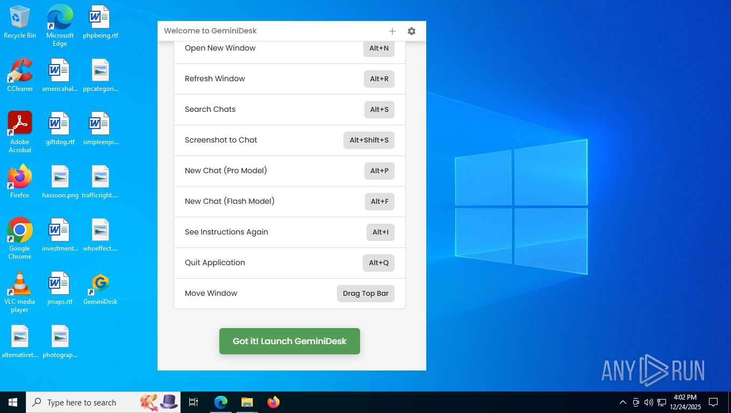The width and height of the screenshot is (731, 413).
Task: Select the ppcategori... image file icon
Action: click(x=101, y=75)
